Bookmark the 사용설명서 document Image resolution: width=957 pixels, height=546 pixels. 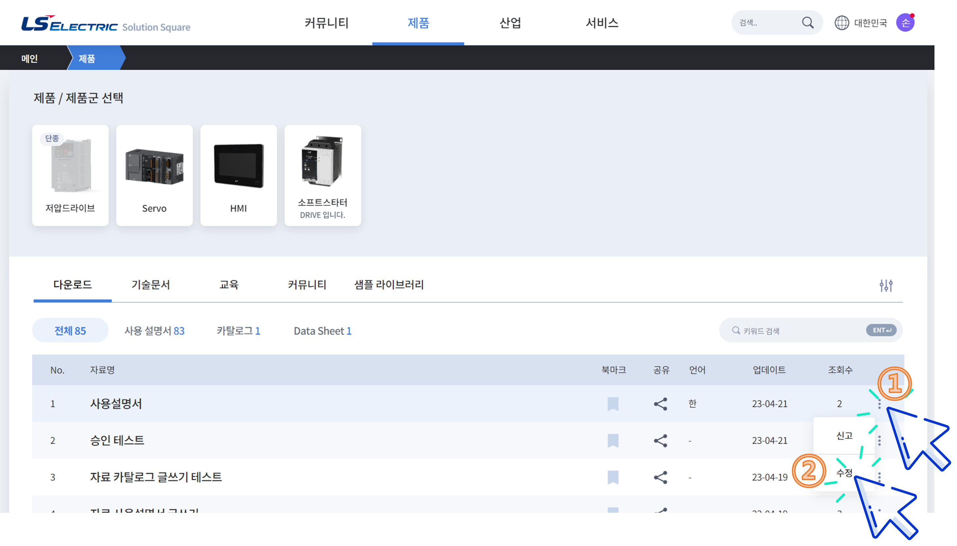[614, 403]
